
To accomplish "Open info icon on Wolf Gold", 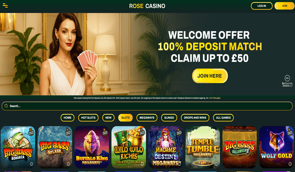I will [x=290, y=164].
